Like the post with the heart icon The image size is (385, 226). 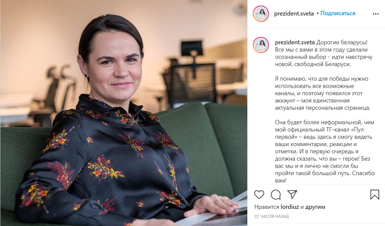point(259,195)
